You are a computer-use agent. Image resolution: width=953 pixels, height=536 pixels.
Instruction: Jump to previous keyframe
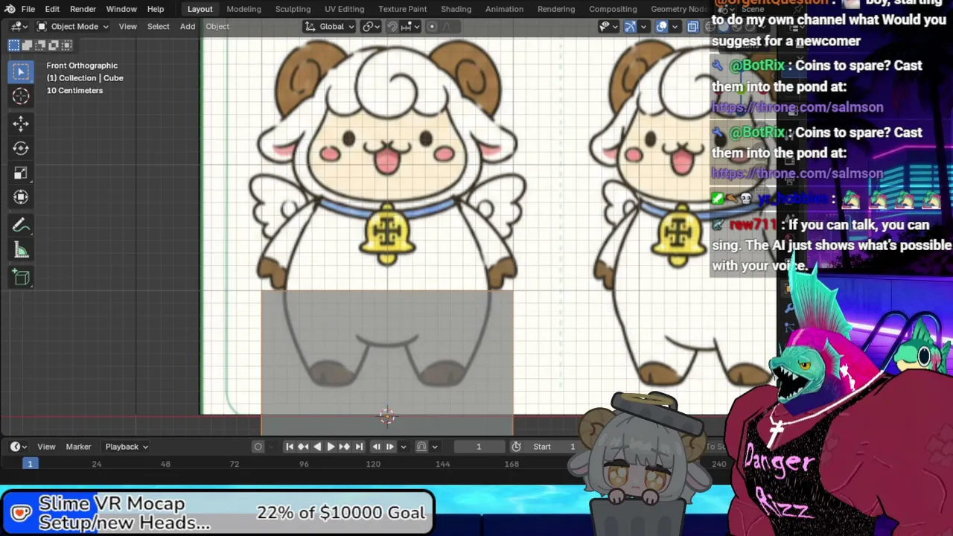click(x=303, y=447)
